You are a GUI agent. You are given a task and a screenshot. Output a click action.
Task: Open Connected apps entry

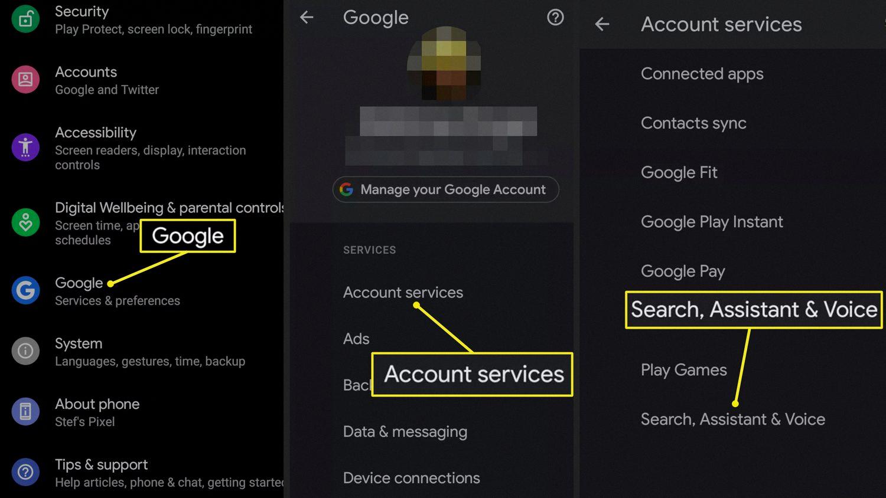[x=702, y=74]
